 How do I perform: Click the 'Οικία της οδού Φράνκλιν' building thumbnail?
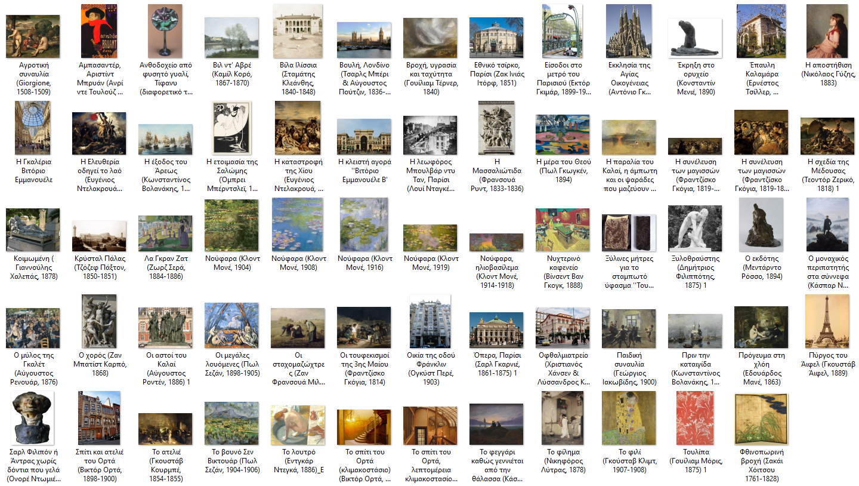click(x=431, y=321)
